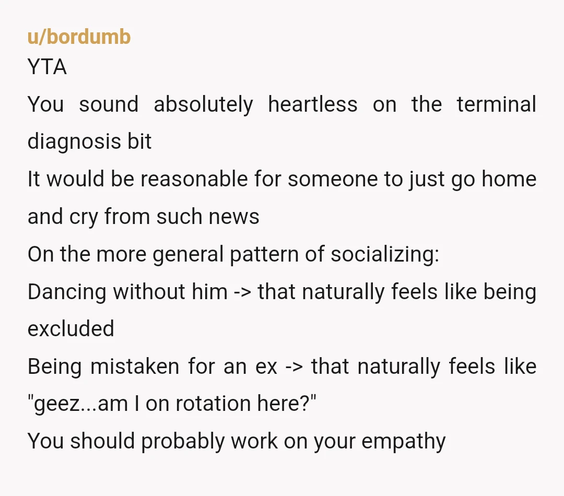The image size is (564, 496).
Task: Click the word "pattern" in the comment
Action: point(264,254)
